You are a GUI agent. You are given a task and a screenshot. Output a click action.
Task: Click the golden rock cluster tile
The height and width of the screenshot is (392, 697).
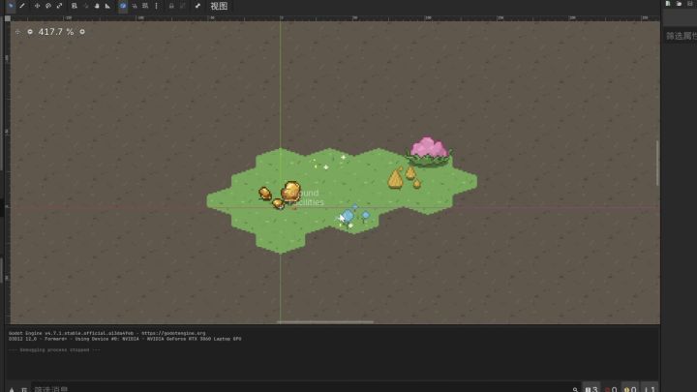tap(281, 196)
